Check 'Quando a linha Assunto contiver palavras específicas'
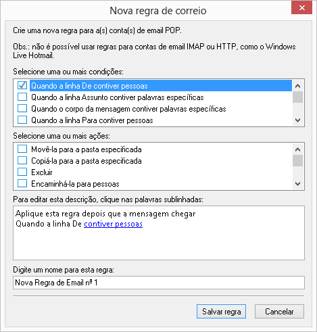The width and height of the screenshot is (317, 332). click(x=22, y=97)
